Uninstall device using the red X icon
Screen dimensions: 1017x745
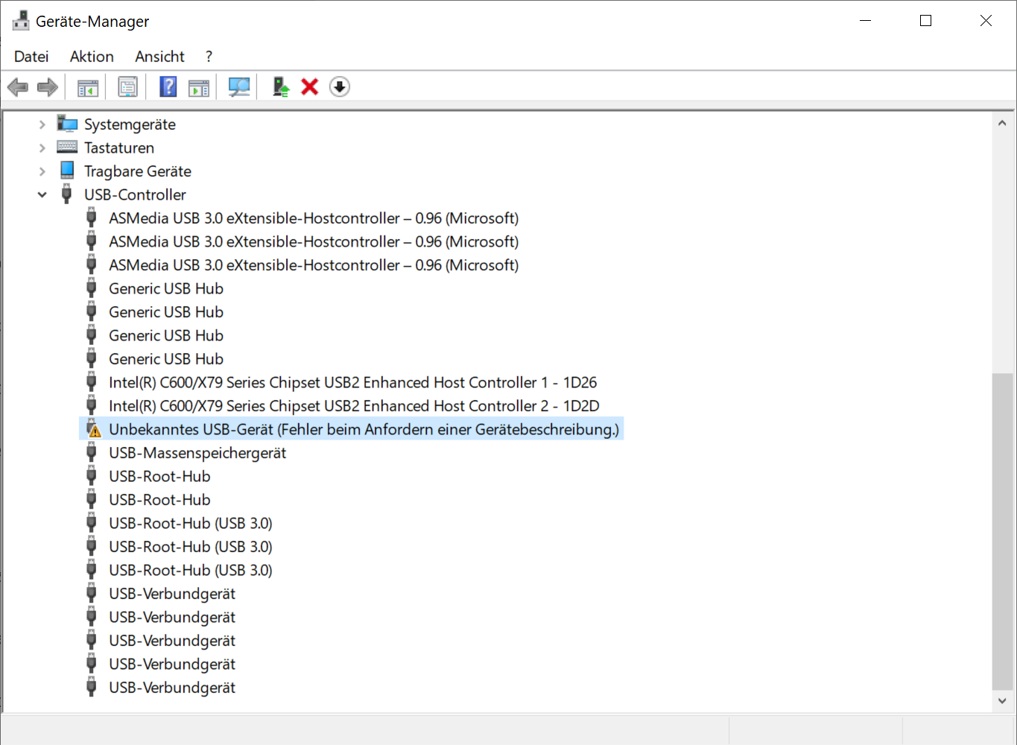coord(310,87)
